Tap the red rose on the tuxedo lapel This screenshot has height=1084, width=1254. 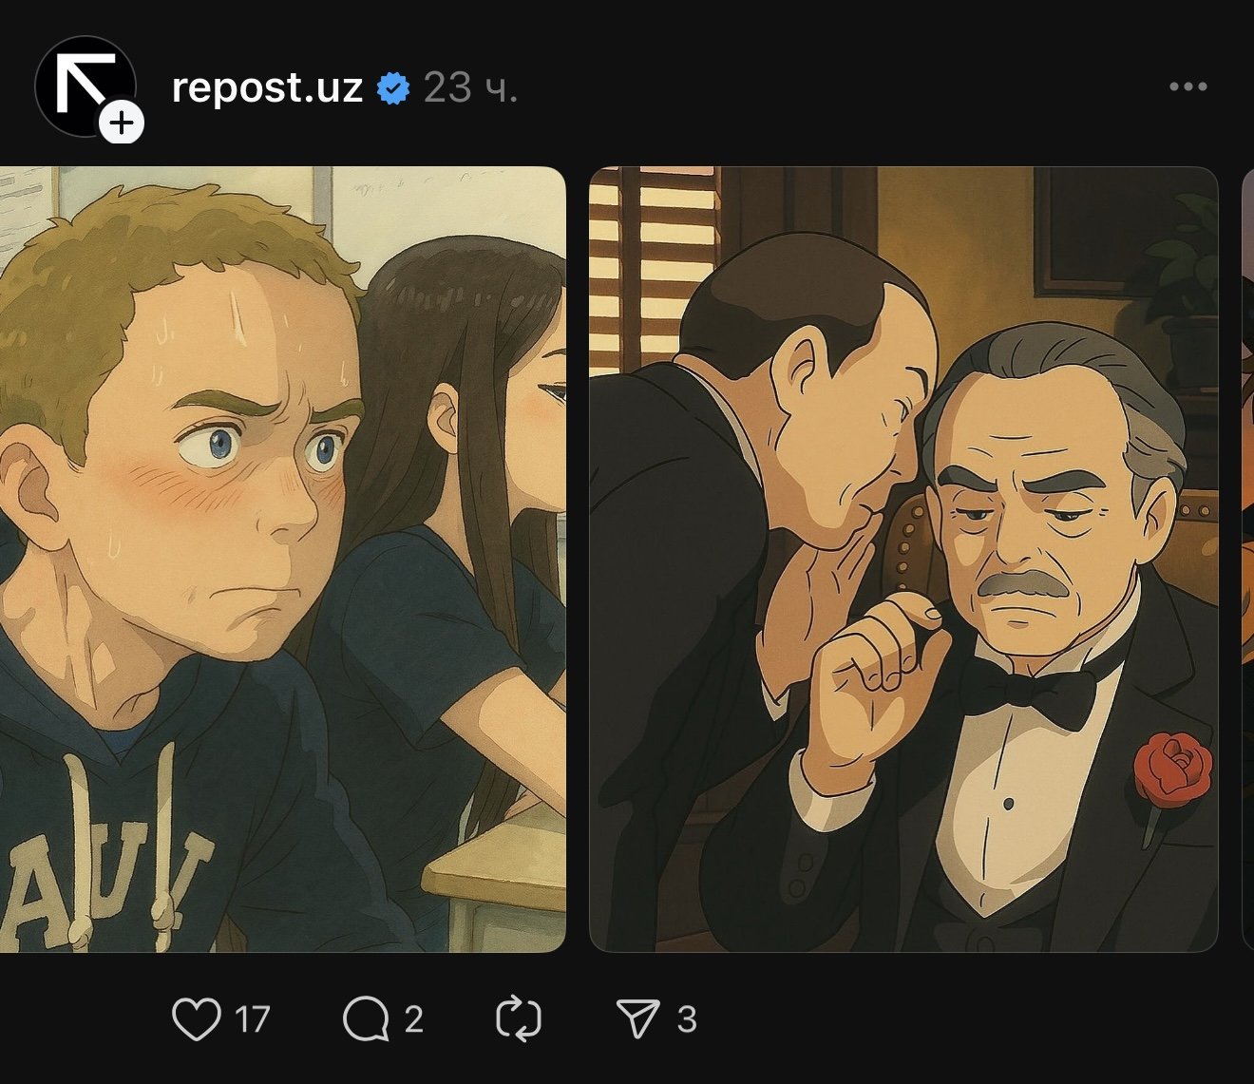click(1173, 770)
